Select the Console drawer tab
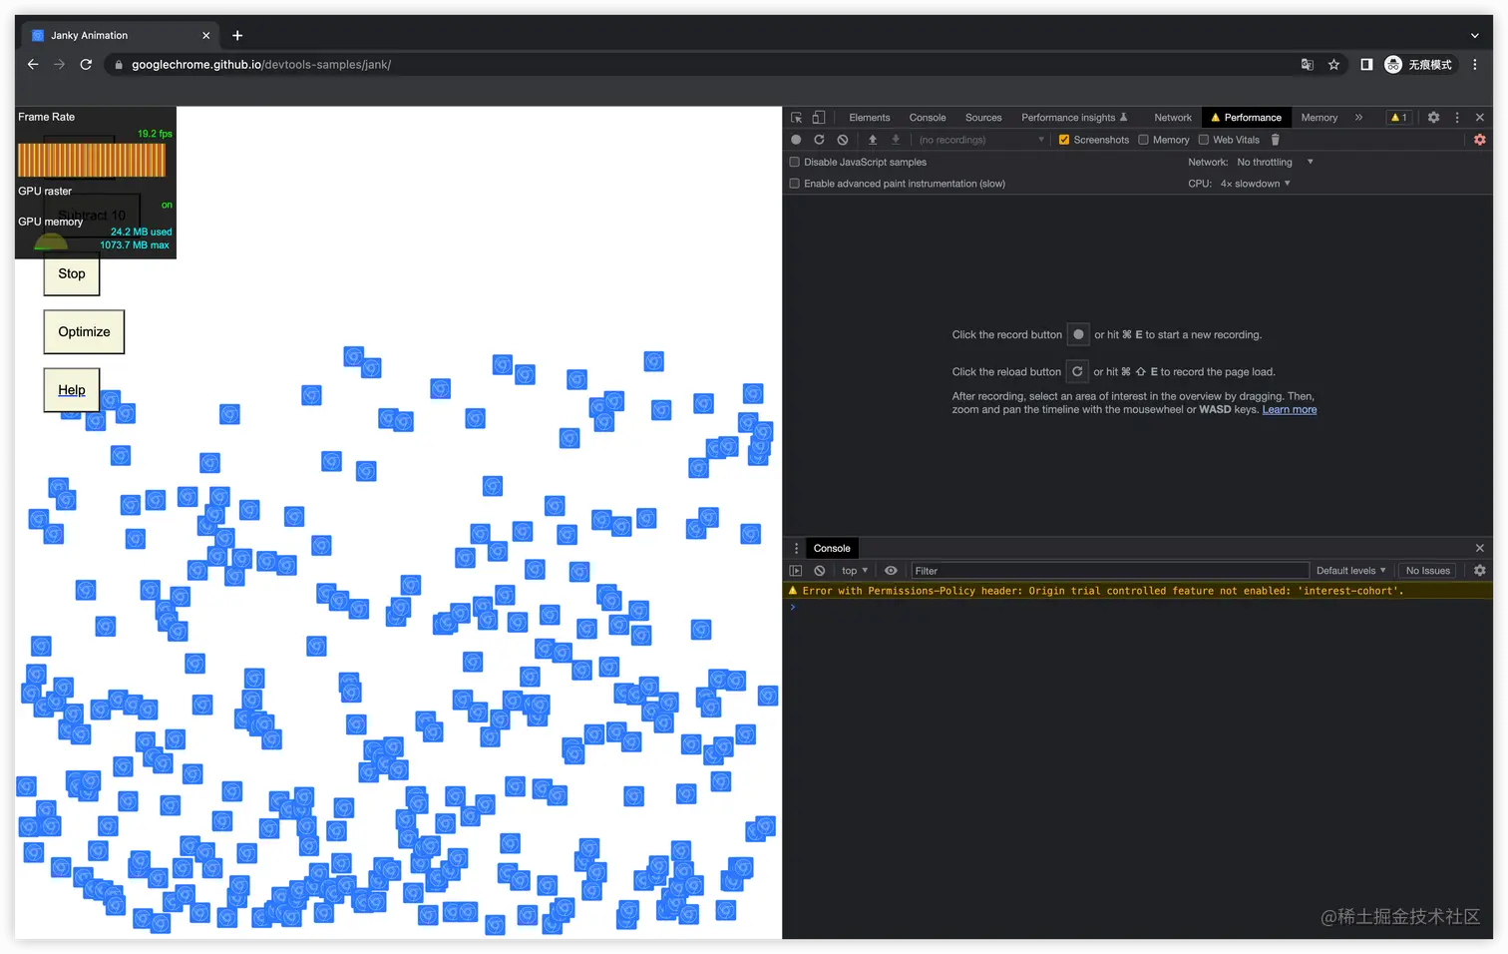Image resolution: width=1508 pixels, height=954 pixels. (x=832, y=548)
